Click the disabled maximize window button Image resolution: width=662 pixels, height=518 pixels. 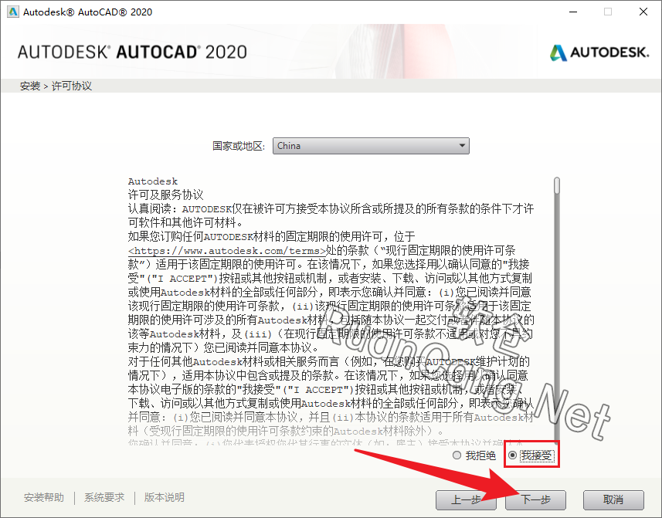click(607, 12)
